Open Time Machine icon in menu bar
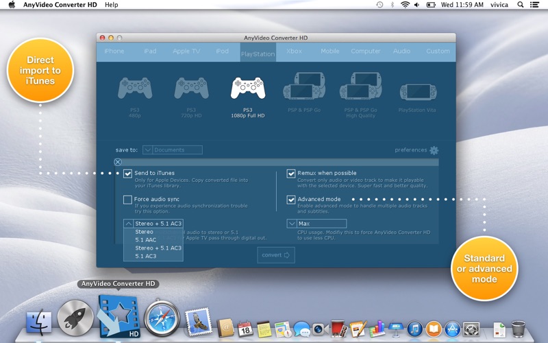Image resolution: width=548 pixels, height=343 pixels. [x=379, y=5]
